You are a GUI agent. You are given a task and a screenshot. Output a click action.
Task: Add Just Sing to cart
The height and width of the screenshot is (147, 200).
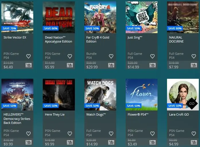click(153, 65)
